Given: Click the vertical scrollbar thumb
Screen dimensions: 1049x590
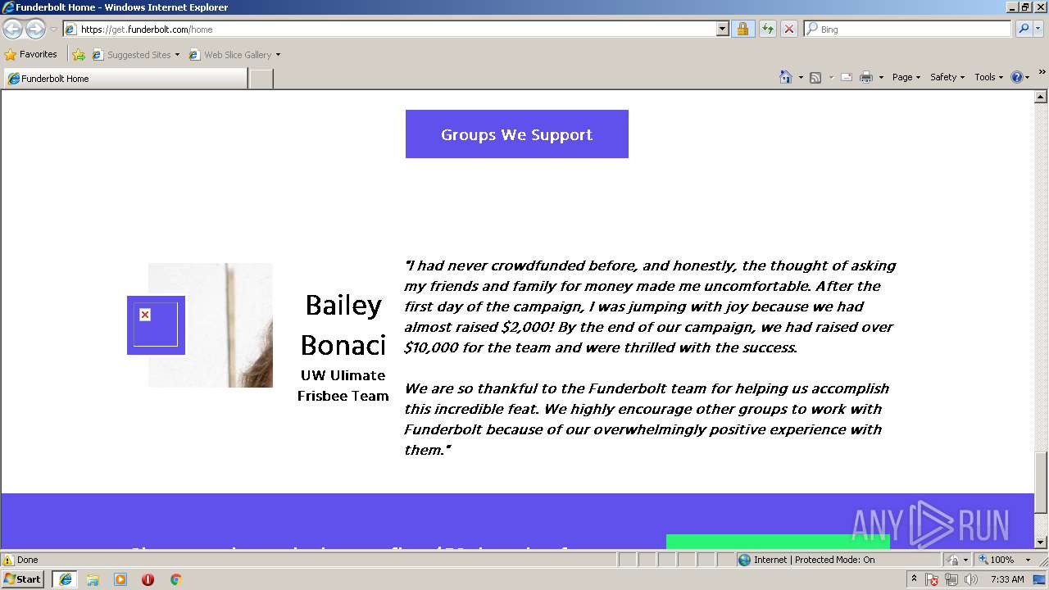Looking at the screenshot, I should (1041, 482).
